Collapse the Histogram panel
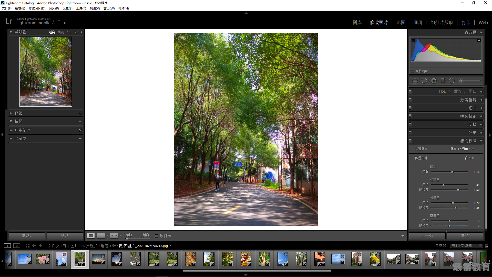492x277 pixels. point(481,33)
